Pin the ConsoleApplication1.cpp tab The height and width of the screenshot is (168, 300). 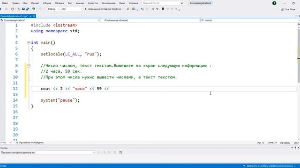coord(30,16)
